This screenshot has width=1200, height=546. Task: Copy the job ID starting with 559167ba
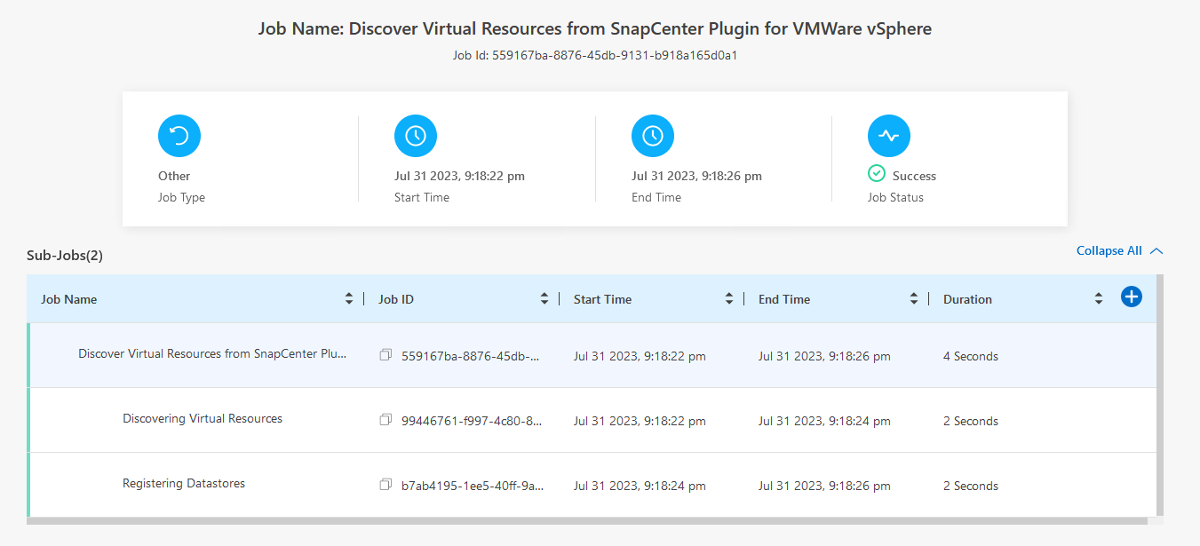pyautogui.click(x=385, y=355)
